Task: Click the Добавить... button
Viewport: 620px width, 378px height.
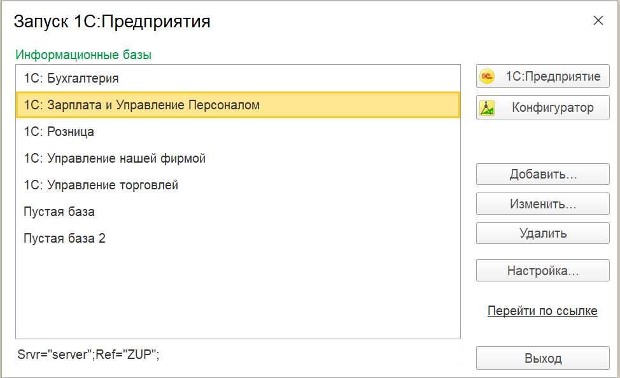Action: point(542,174)
